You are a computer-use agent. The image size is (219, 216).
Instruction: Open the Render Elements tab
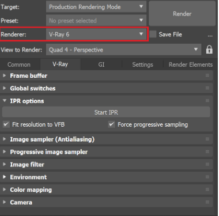tap(191, 65)
